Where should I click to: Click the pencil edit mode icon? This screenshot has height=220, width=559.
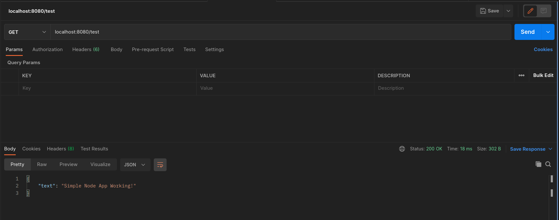pyautogui.click(x=530, y=11)
